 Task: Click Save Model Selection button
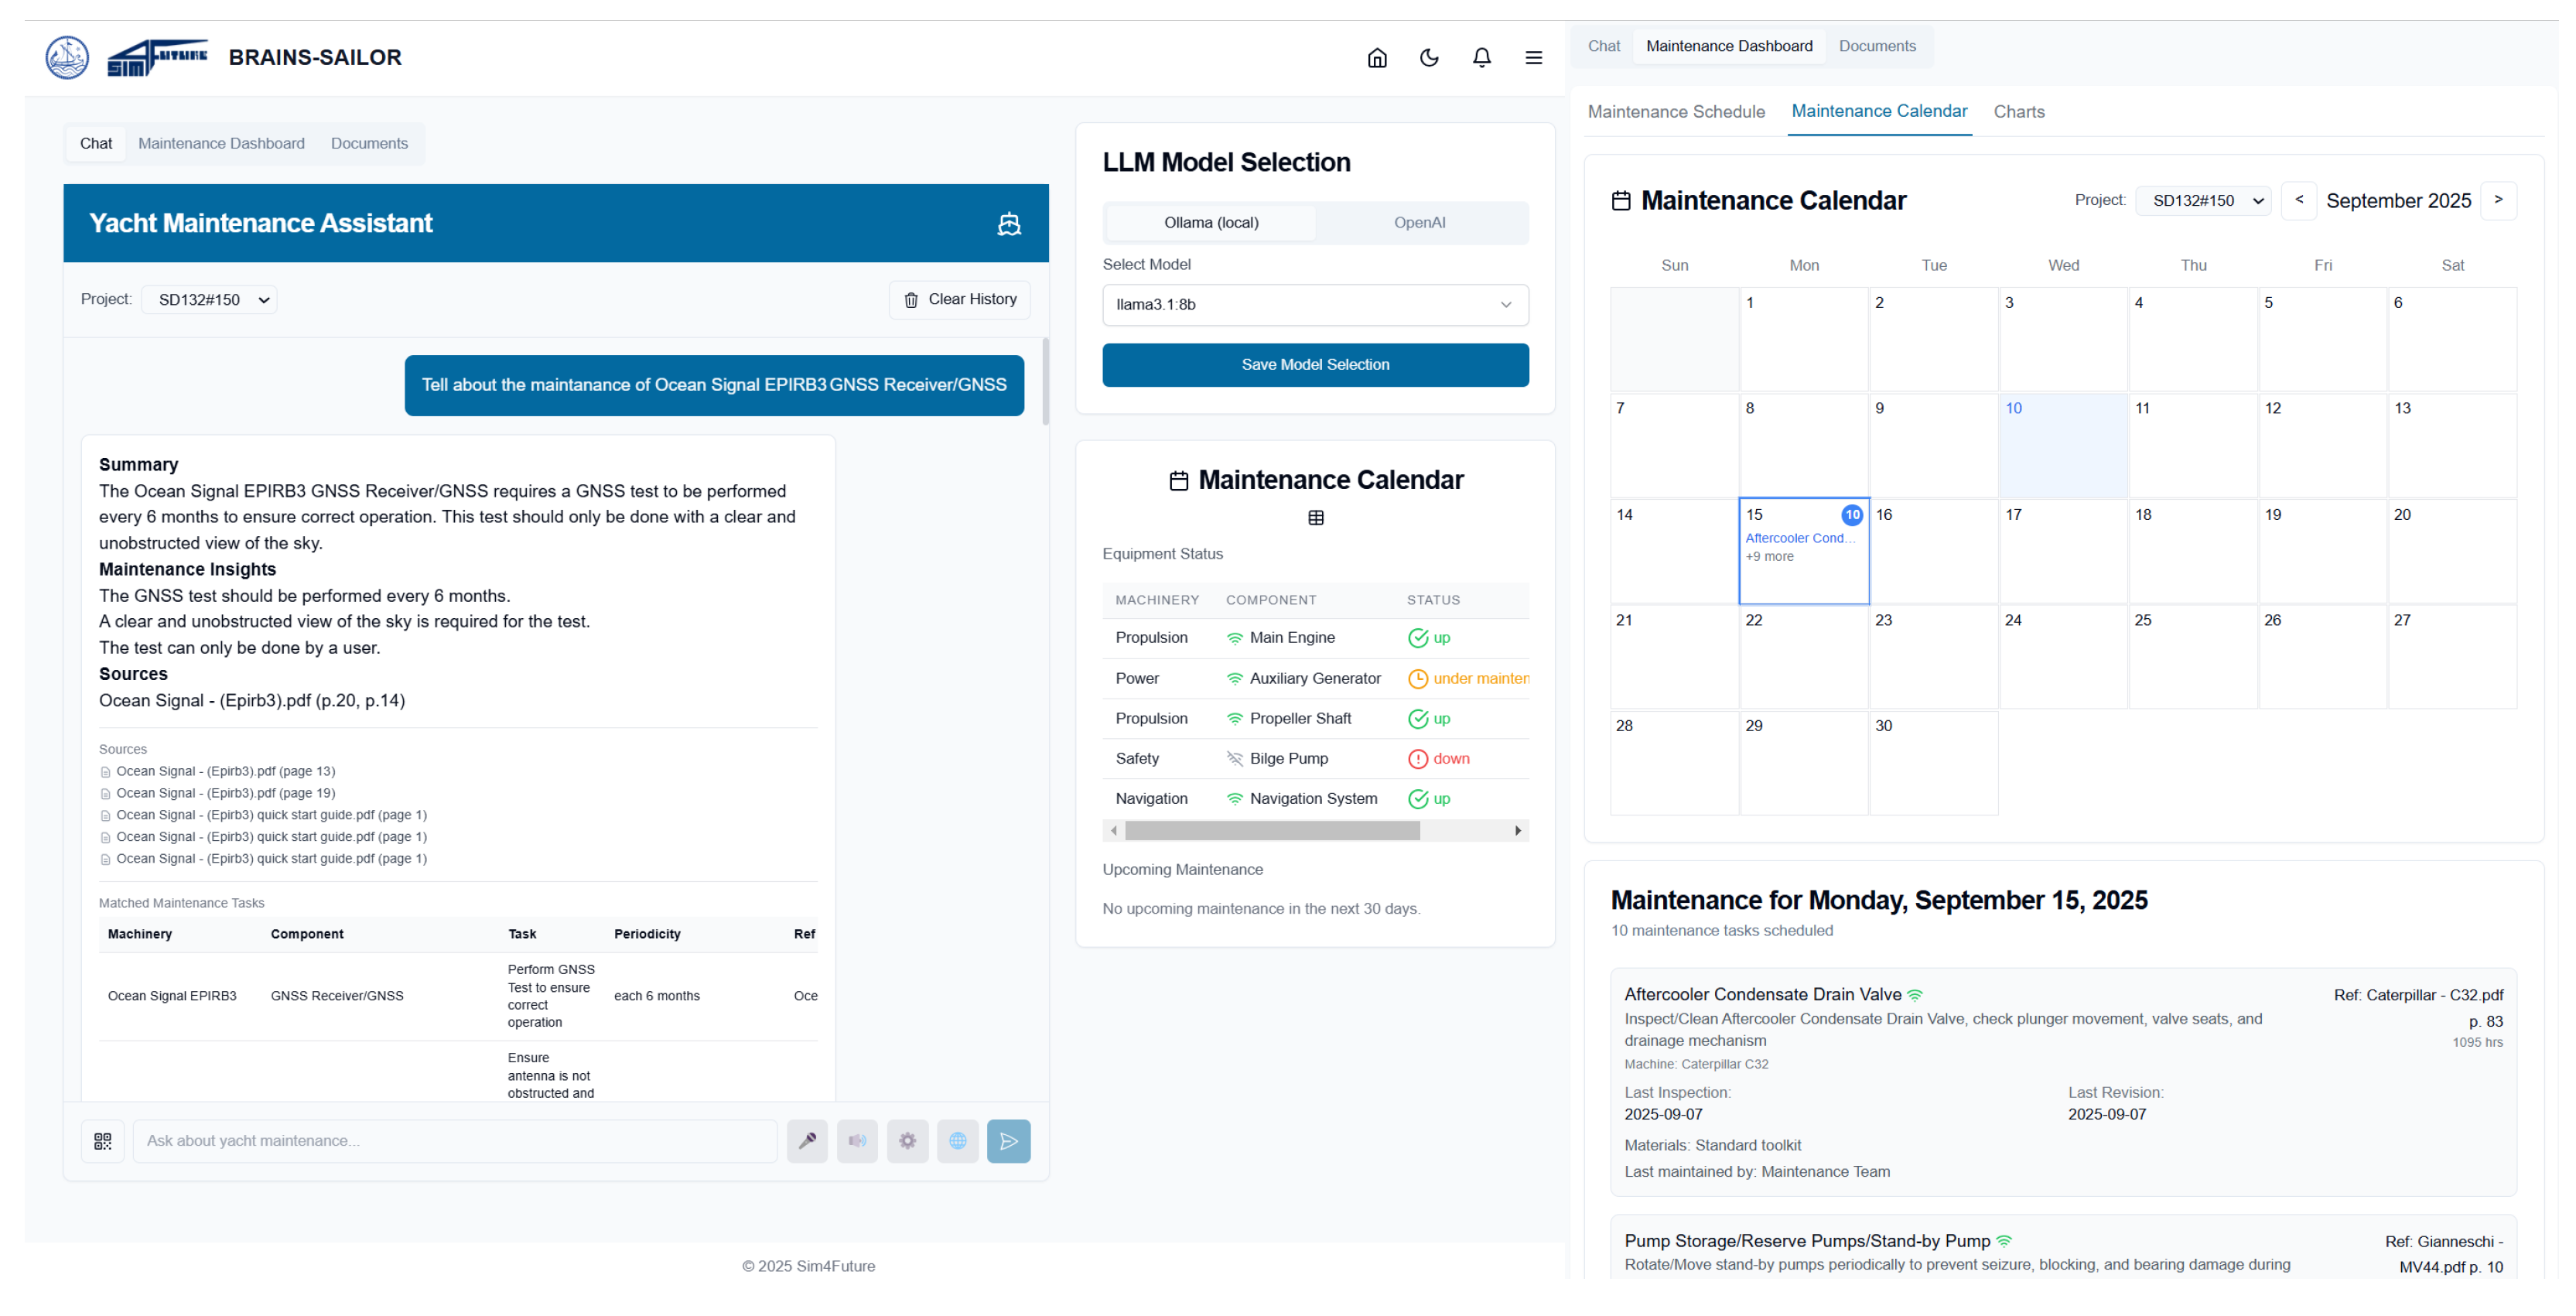(x=1314, y=365)
